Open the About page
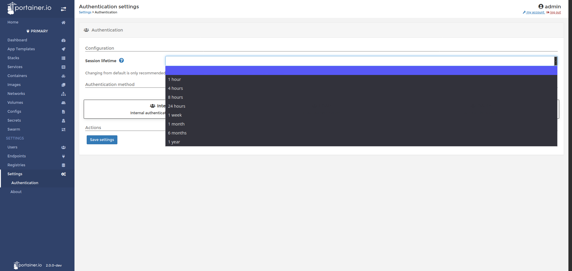The width and height of the screenshot is (572, 271). (16, 192)
